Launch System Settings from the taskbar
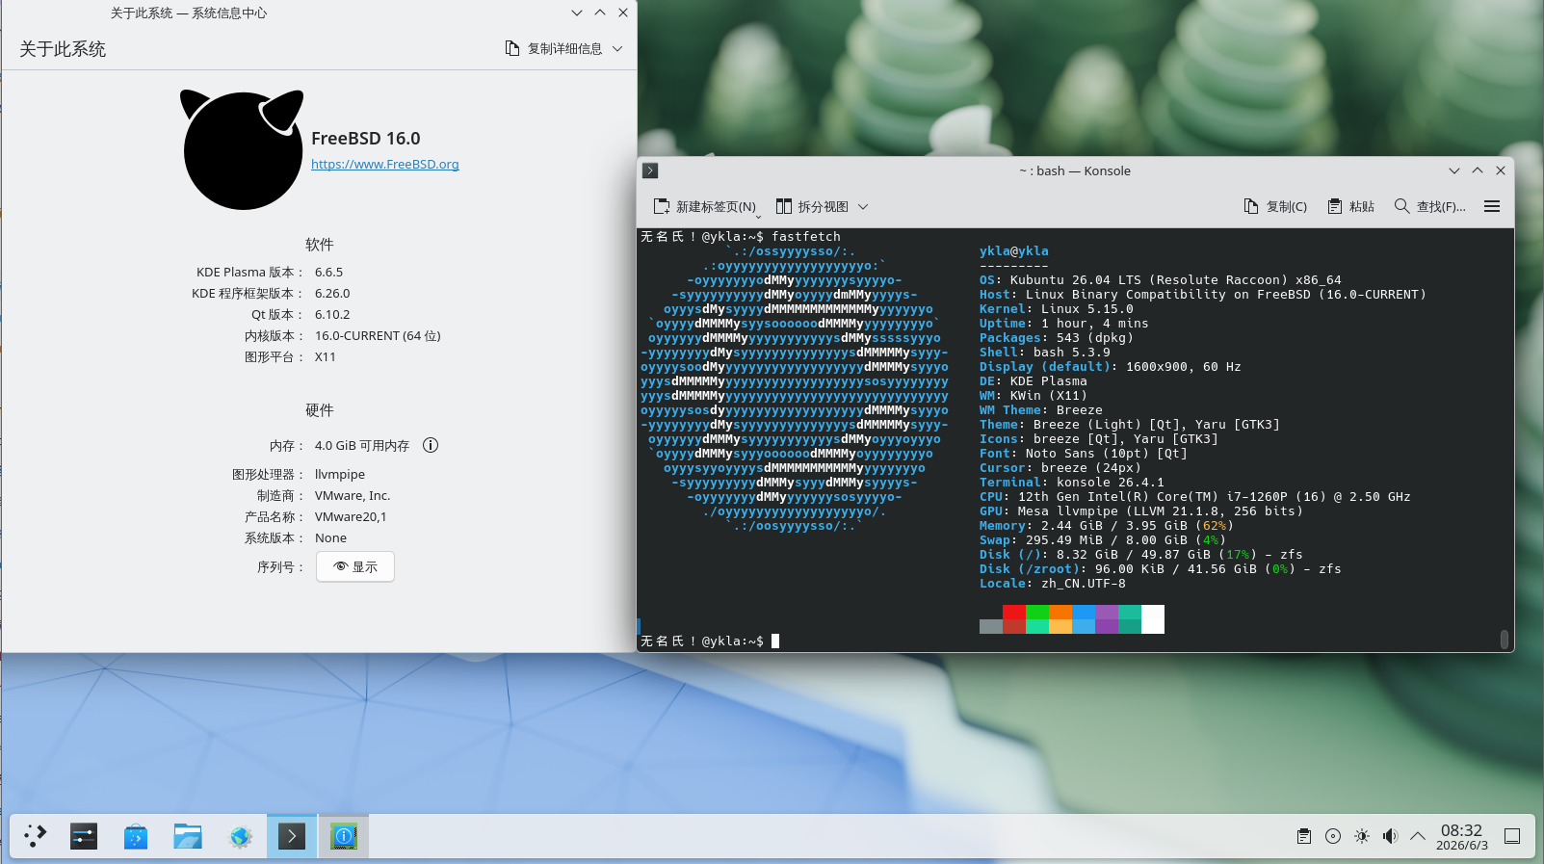The height and width of the screenshot is (864, 1544). point(84,836)
